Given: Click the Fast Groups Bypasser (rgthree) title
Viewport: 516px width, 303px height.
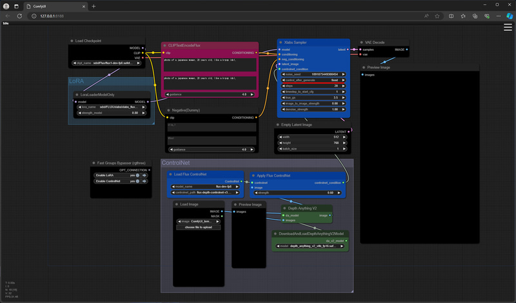Looking at the screenshot, I should click(x=121, y=163).
